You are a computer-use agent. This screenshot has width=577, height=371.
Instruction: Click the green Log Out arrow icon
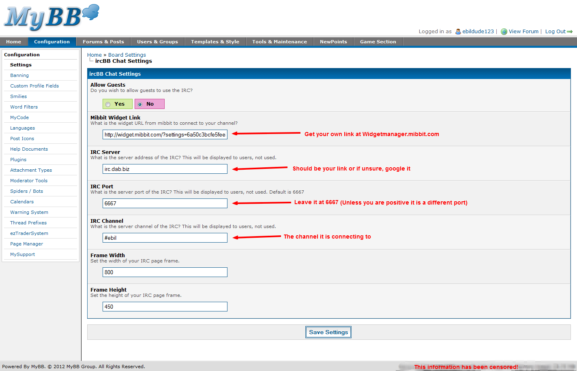570,32
